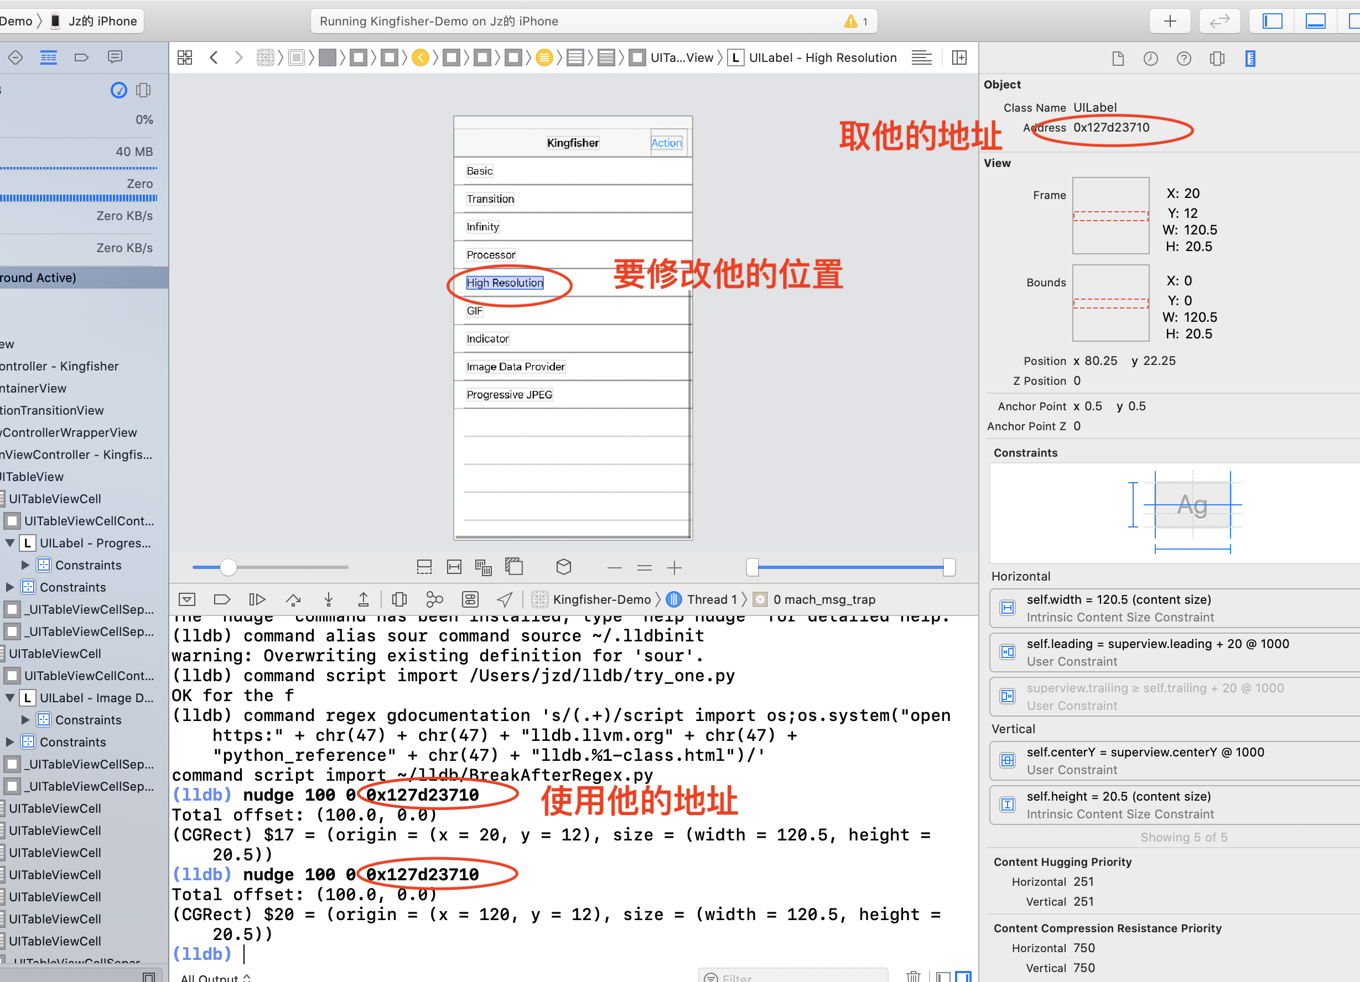Collapse the UILabel - Progres... tree item
The width and height of the screenshot is (1360, 982).
tap(10, 543)
